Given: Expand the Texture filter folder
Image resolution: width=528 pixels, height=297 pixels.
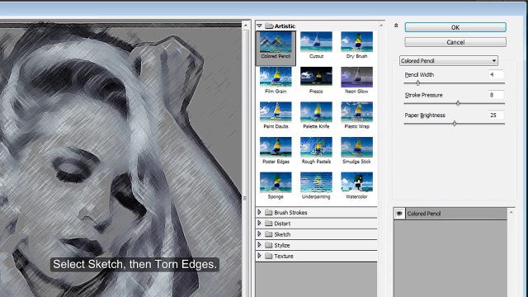Looking at the screenshot, I should pos(259,256).
